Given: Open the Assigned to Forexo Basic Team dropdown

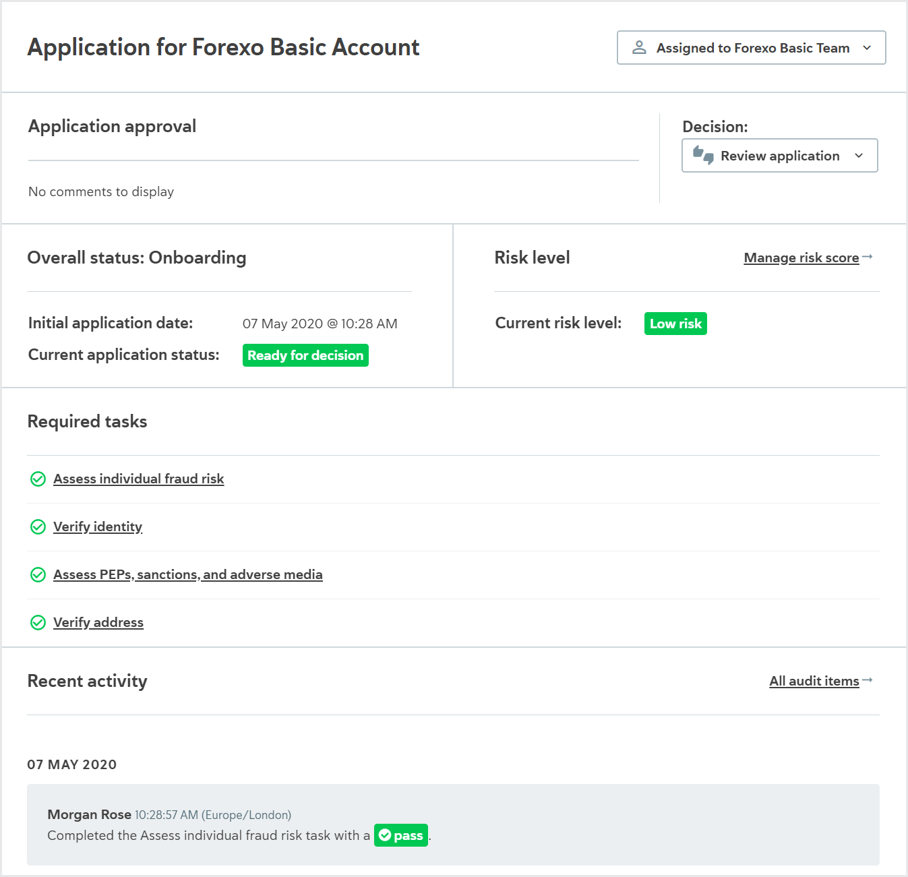Looking at the screenshot, I should tap(751, 48).
